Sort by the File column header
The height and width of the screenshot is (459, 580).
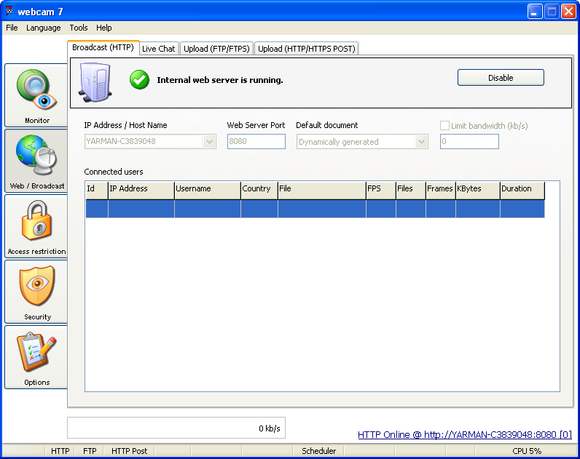pyautogui.click(x=322, y=190)
